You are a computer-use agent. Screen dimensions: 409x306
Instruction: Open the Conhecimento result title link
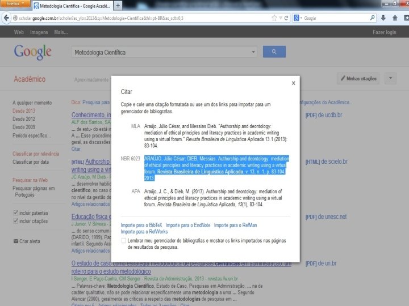(x=91, y=114)
